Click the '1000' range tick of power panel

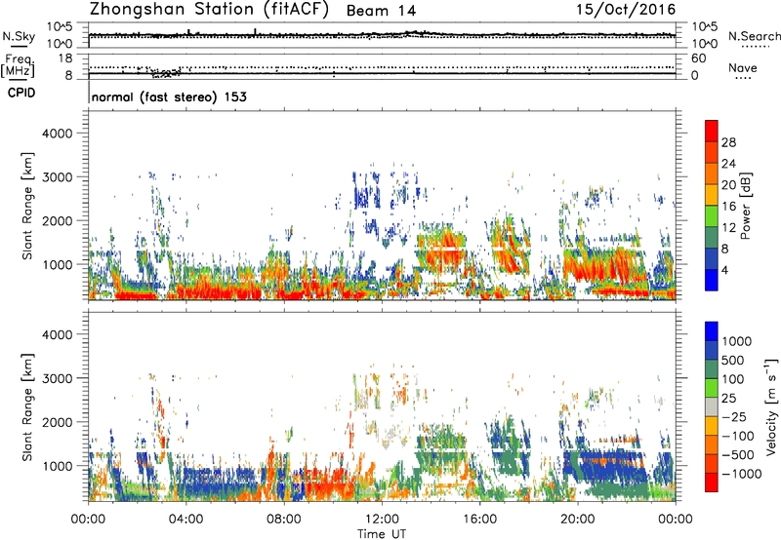57,264
